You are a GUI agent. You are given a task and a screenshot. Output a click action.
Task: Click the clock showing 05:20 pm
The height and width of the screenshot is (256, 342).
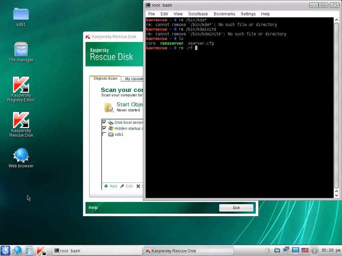pyautogui.click(x=331, y=250)
